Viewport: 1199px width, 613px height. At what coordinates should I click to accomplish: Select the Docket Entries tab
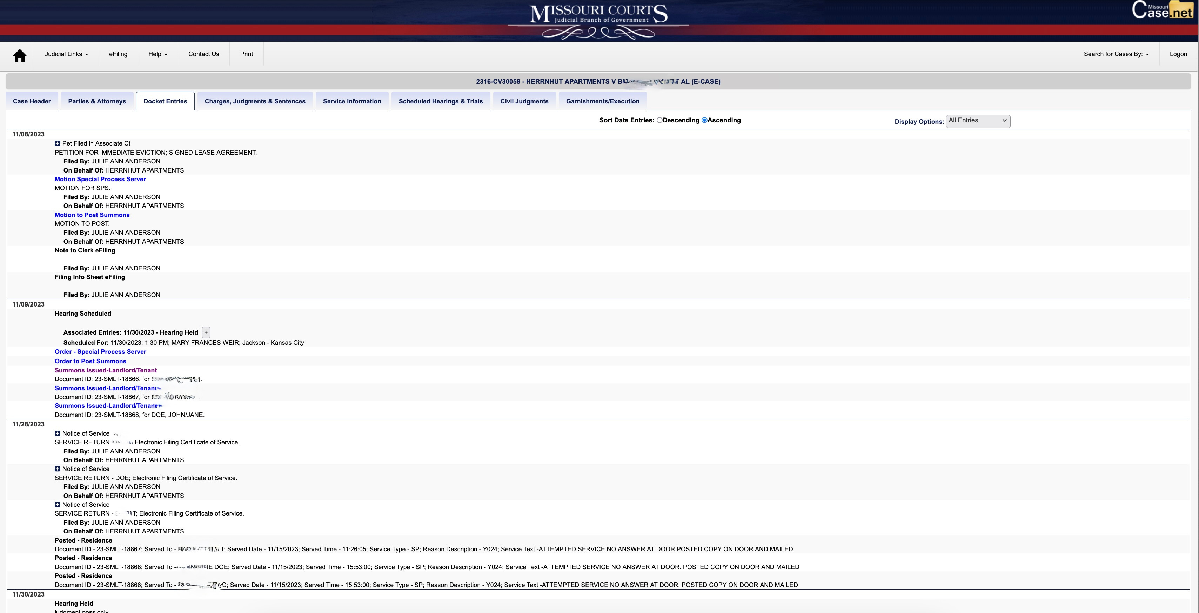point(165,101)
